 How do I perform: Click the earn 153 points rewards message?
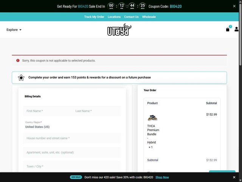[x=90, y=77]
